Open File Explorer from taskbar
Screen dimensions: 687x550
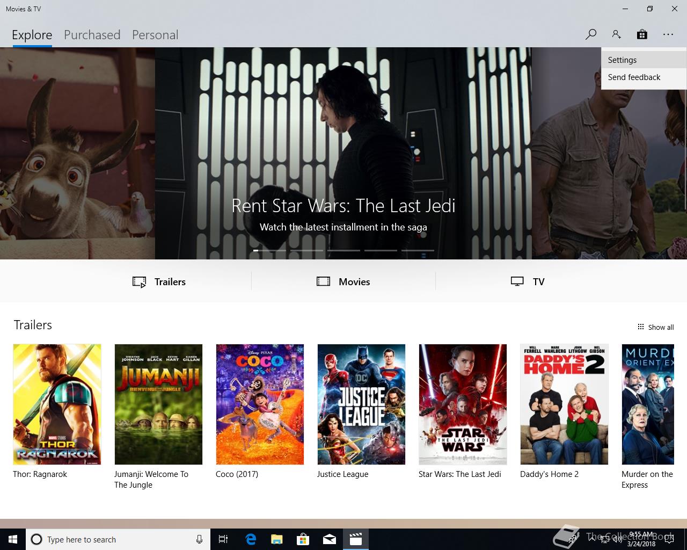[276, 539]
